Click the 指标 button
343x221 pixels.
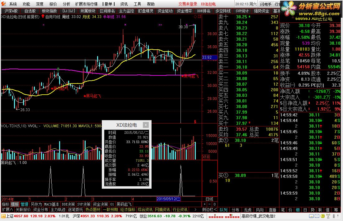click(6, 204)
